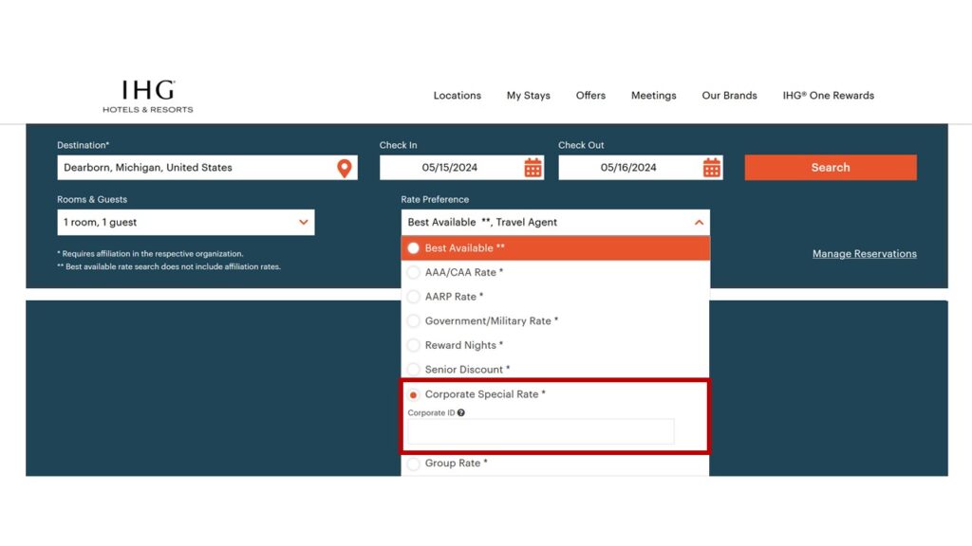
Task: Click the orange Search button
Action: tap(831, 168)
